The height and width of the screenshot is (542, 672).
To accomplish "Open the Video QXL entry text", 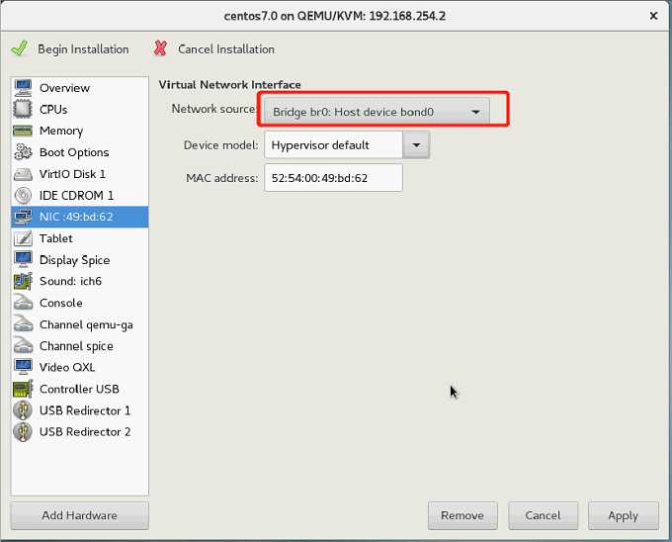I will coord(67,367).
